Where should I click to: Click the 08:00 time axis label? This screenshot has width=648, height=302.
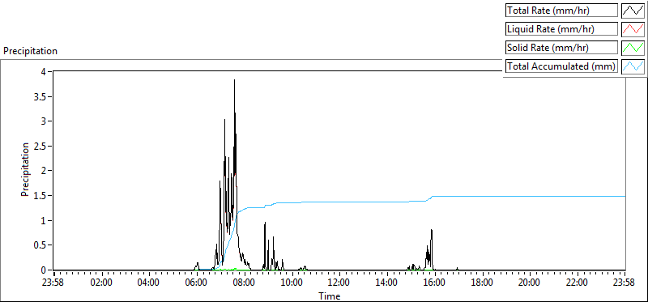245,283
